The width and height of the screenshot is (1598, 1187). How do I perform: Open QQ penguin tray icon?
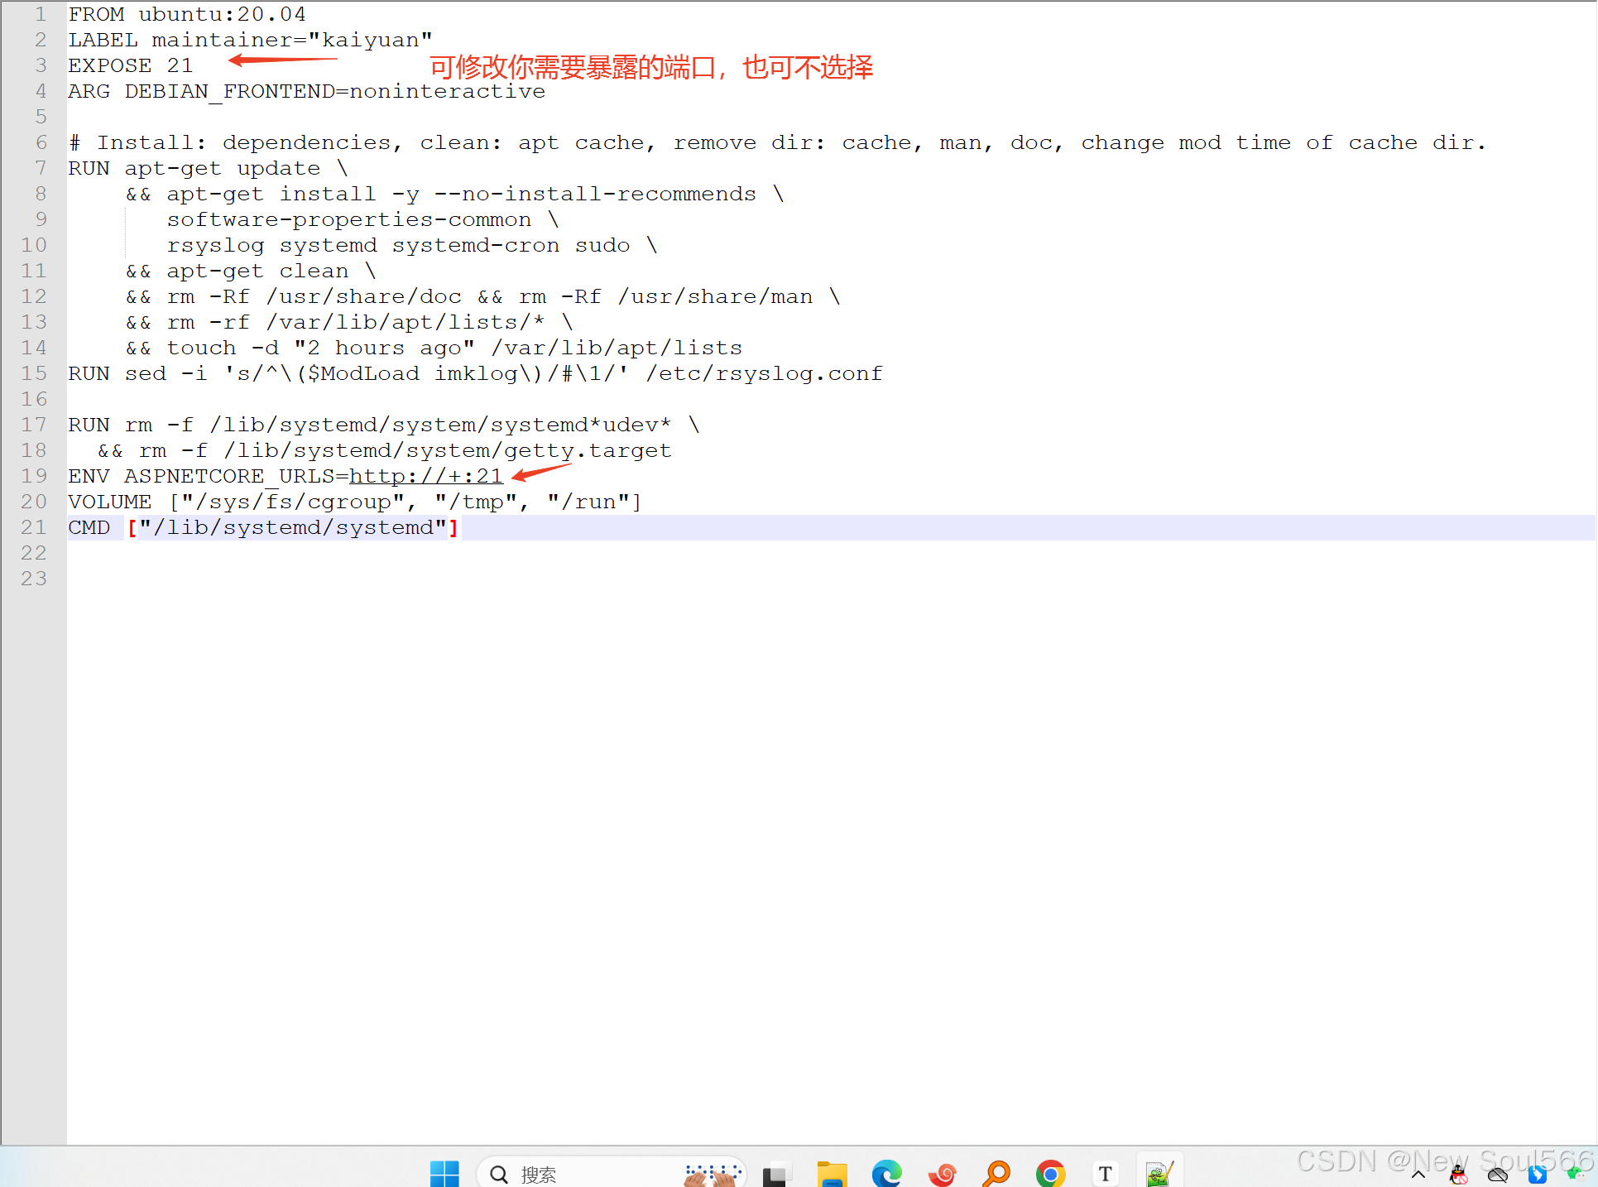point(1458,1175)
